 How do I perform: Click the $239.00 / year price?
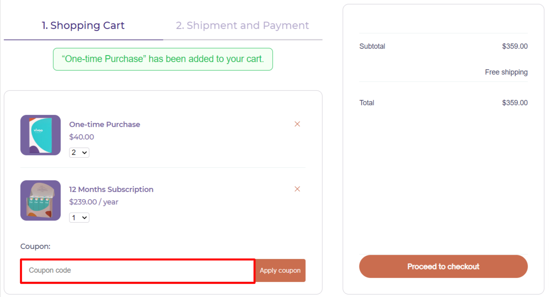click(94, 202)
